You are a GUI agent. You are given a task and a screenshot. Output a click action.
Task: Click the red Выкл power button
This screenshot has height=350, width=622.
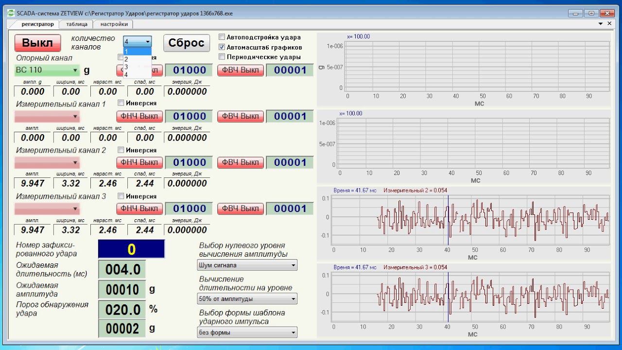(37, 43)
